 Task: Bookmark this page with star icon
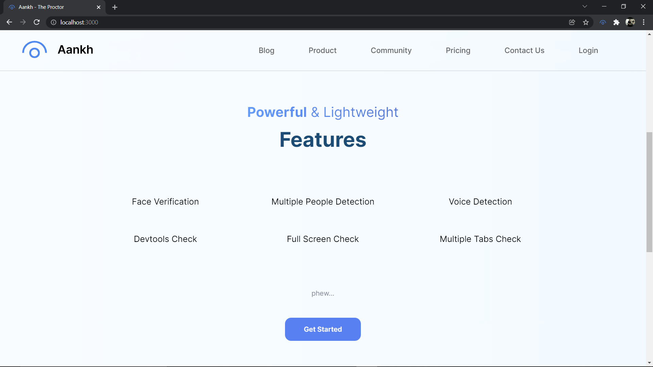(586, 22)
